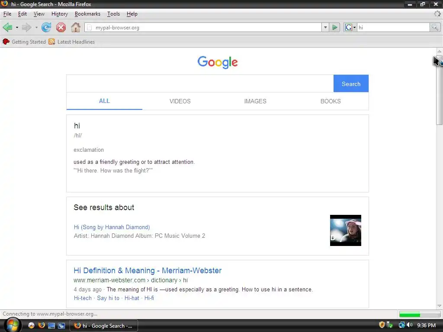The height and width of the screenshot is (332, 443).
Task: Click the Forward arrow button
Action: click(26, 27)
